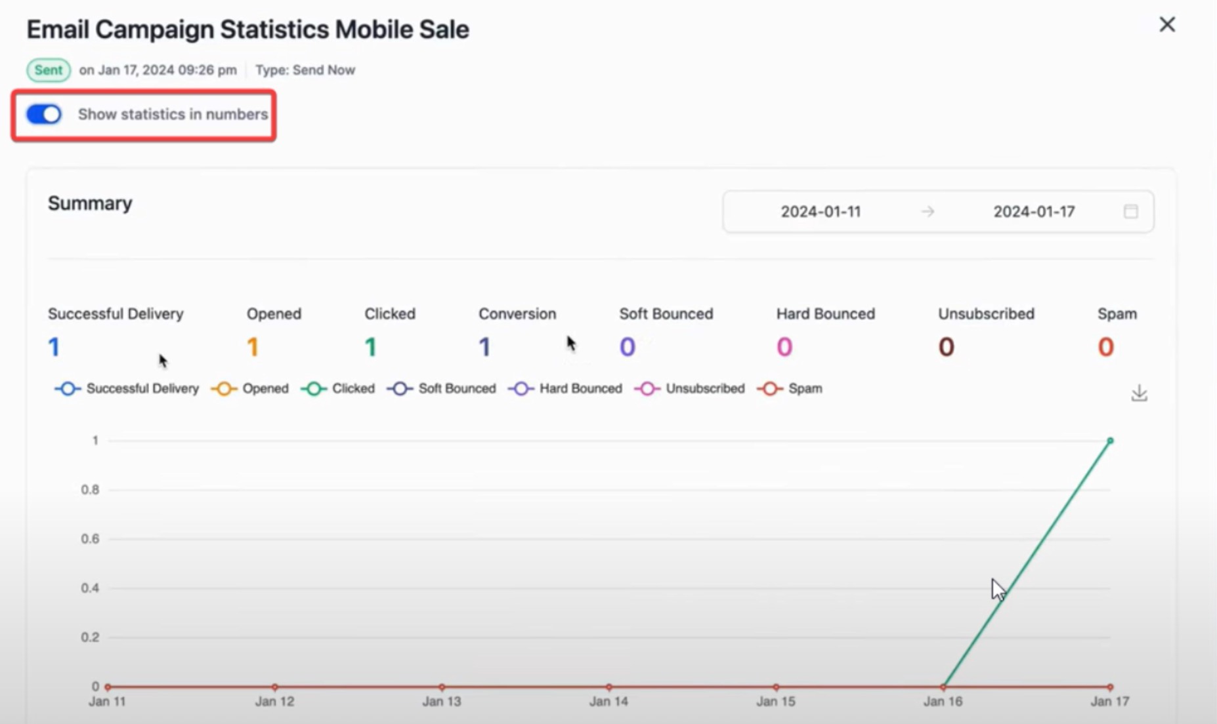Viewport: 1217px width, 724px height.
Task: Click the Jan 16 data point on chart
Action: tap(943, 687)
